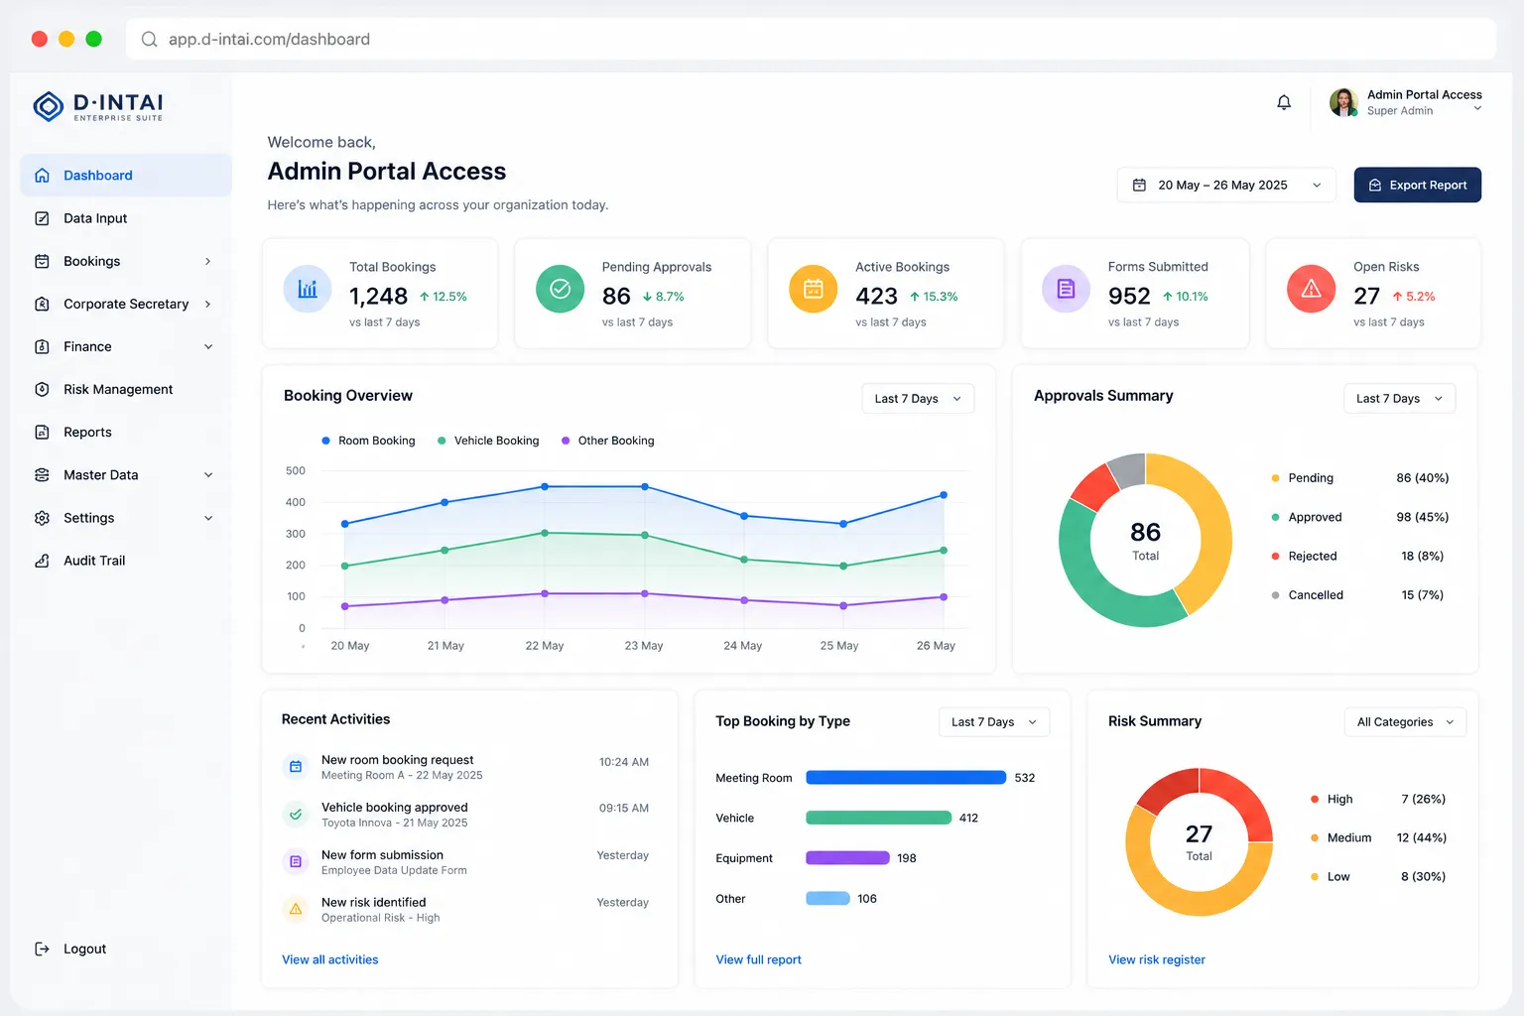The width and height of the screenshot is (1524, 1016).
Task: Toggle Other Booking legend series
Action: click(608, 441)
